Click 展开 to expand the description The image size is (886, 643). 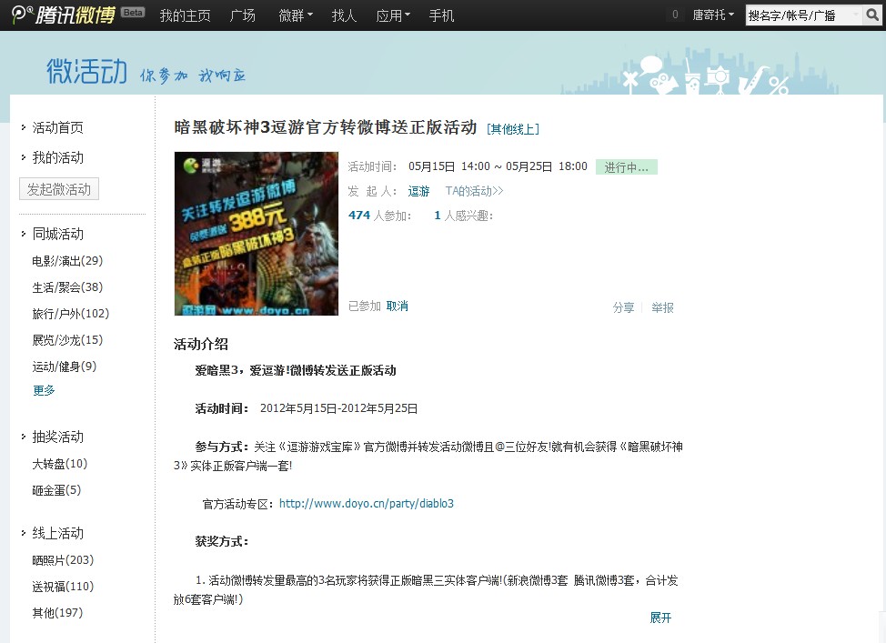(660, 618)
